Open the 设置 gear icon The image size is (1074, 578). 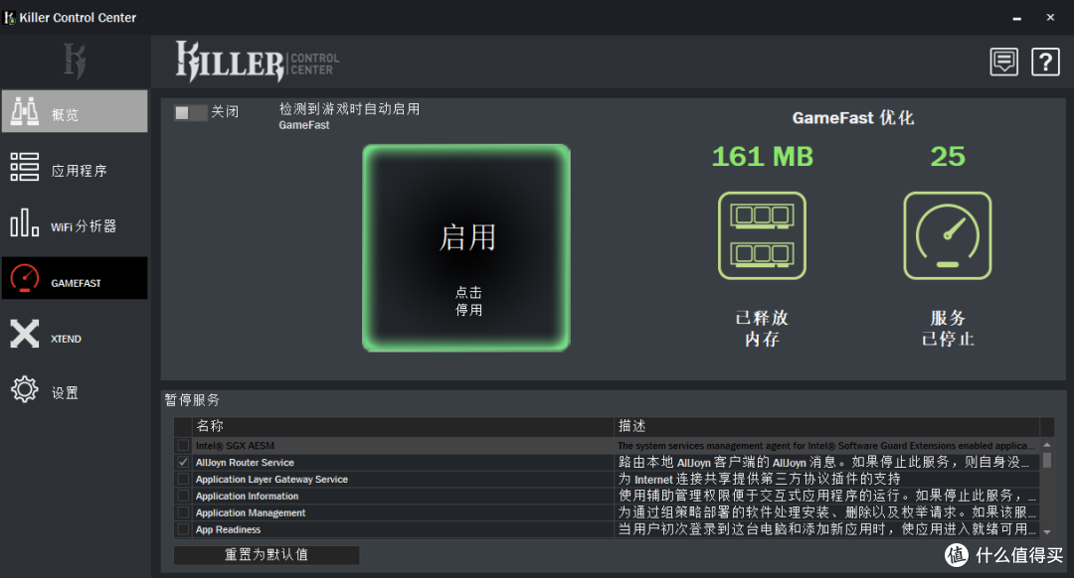click(x=25, y=389)
